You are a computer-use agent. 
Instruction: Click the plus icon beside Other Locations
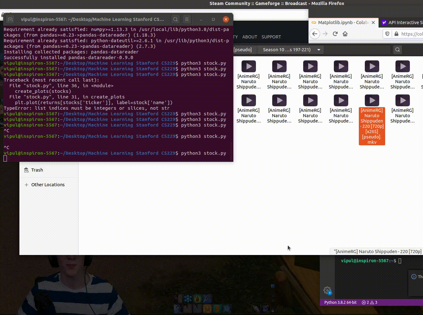tap(26, 185)
